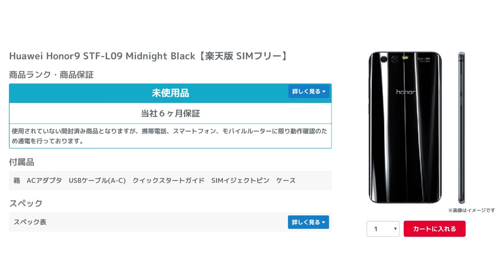Click the スペック section heading
498x280 pixels.
pos(26,203)
